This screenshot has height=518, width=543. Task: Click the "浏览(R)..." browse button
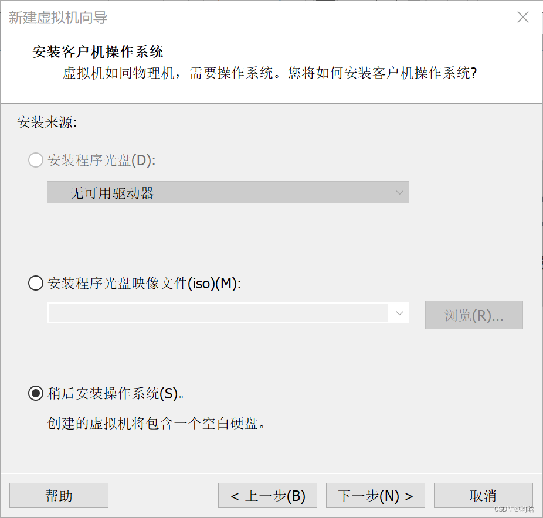[474, 315]
